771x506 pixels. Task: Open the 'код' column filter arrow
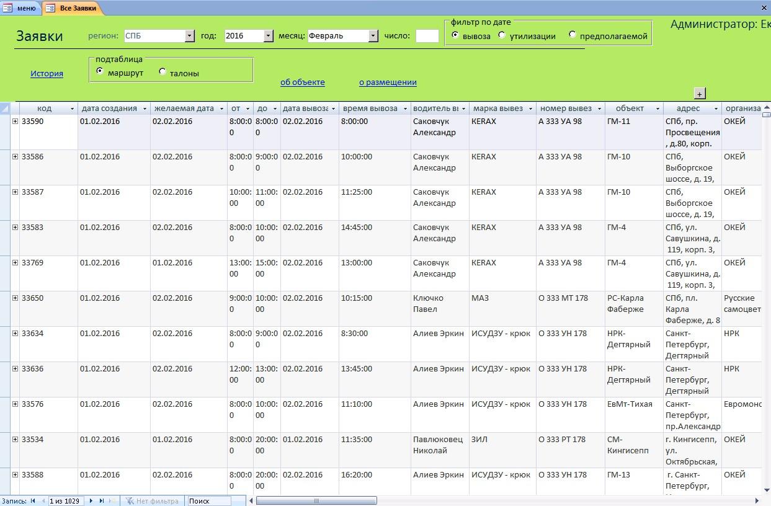click(72, 109)
